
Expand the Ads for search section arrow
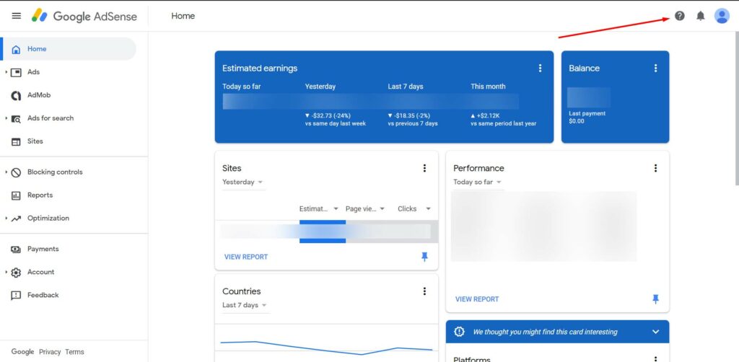pyautogui.click(x=6, y=118)
